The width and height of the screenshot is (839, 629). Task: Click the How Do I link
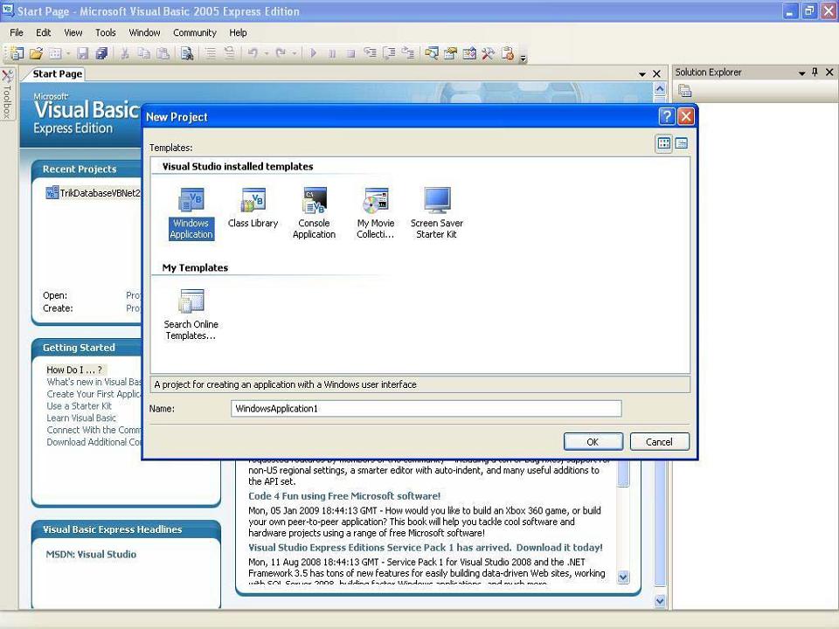pos(74,370)
